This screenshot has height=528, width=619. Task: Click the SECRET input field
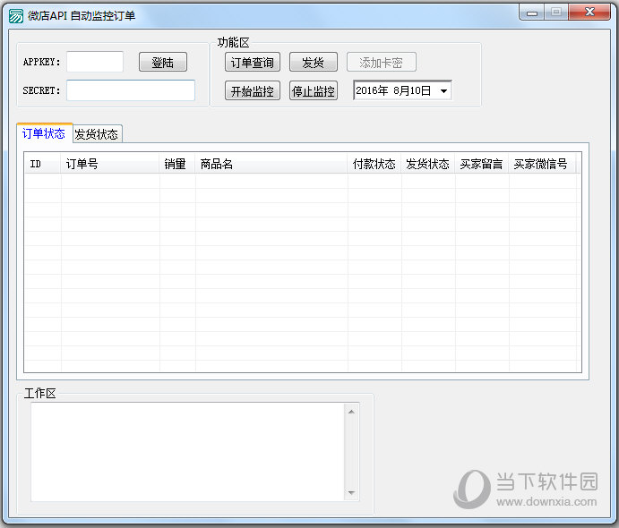coord(131,90)
